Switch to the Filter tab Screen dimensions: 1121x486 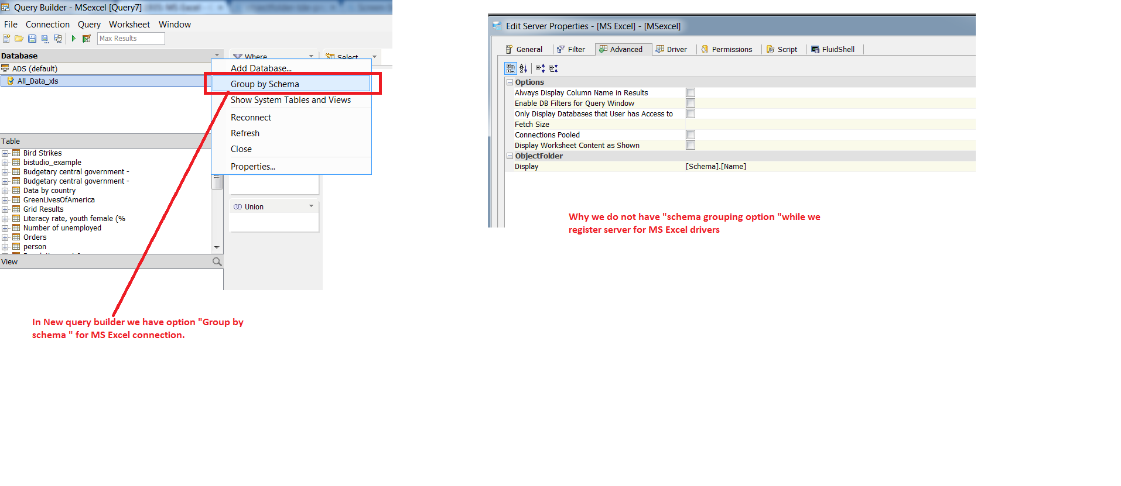click(x=571, y=50)
